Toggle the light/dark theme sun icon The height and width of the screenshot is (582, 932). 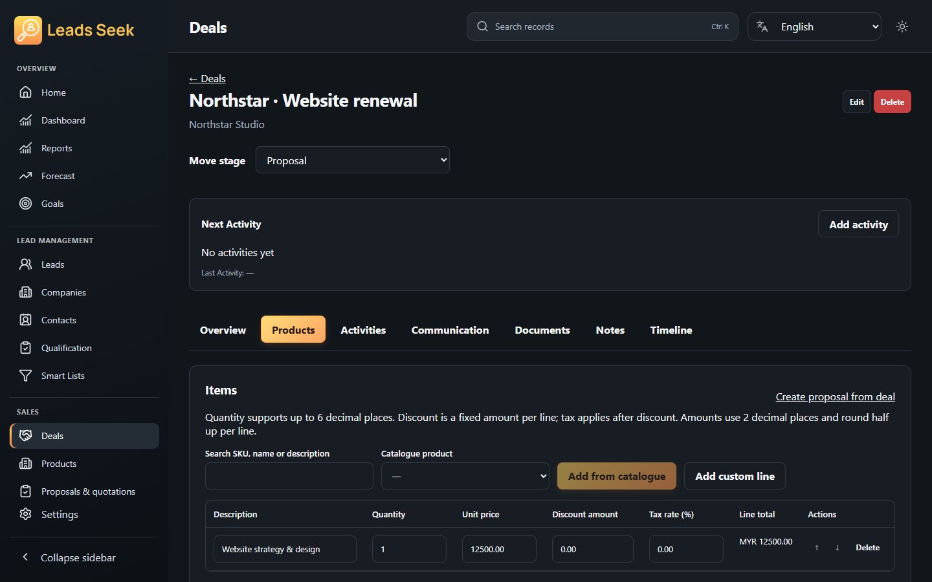point(902,27)
